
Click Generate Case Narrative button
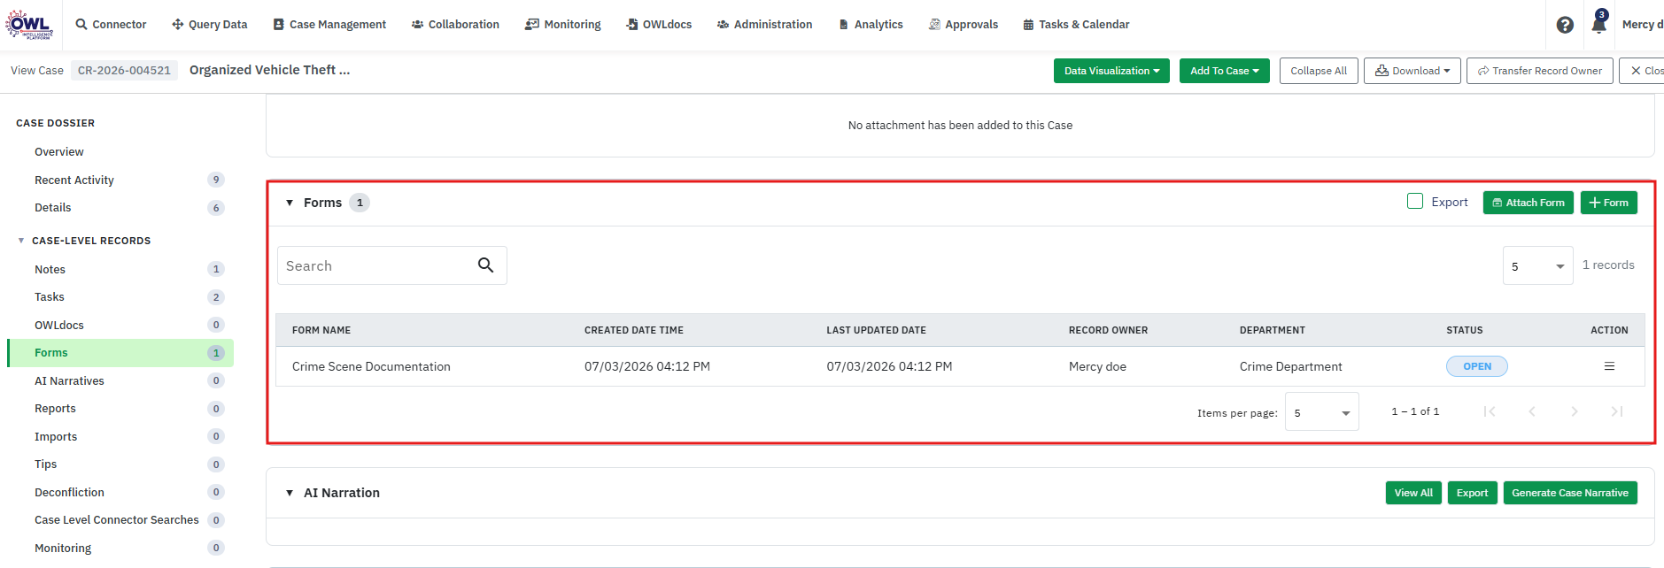pyautogui.click(x=1569, y=493)
